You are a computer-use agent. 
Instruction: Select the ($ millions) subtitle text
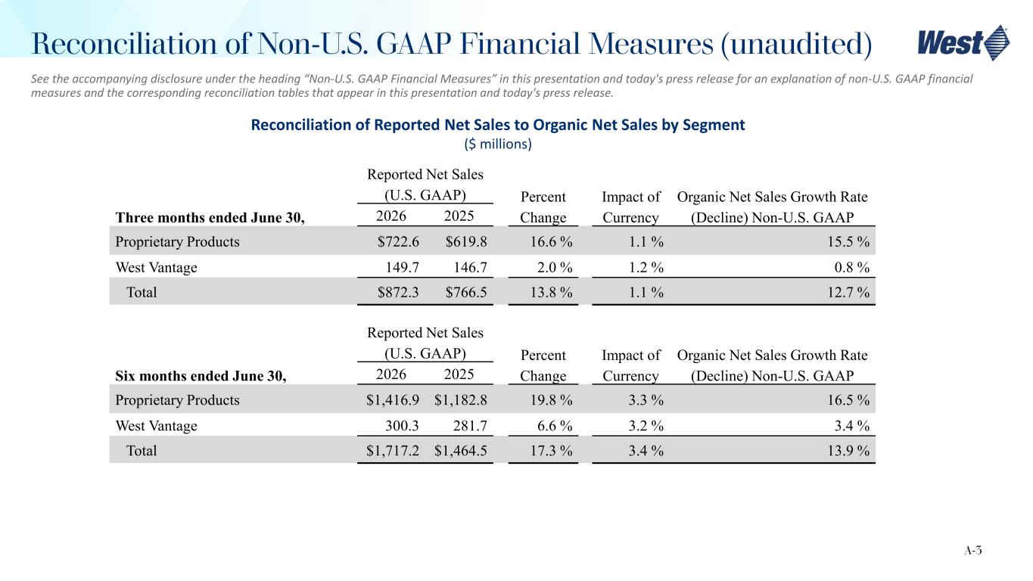coord(497,144)
